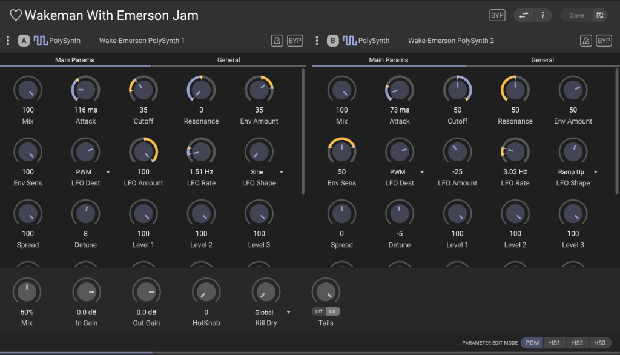Image resolution: width=620 pixels, height=355 pixels.
Task: Click slot B Resonance knob
Action: click(x=515, y=90)
